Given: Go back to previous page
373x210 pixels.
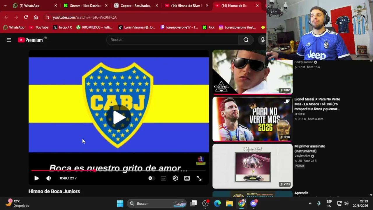Looking at the screenshot, I should coord(6,17).
